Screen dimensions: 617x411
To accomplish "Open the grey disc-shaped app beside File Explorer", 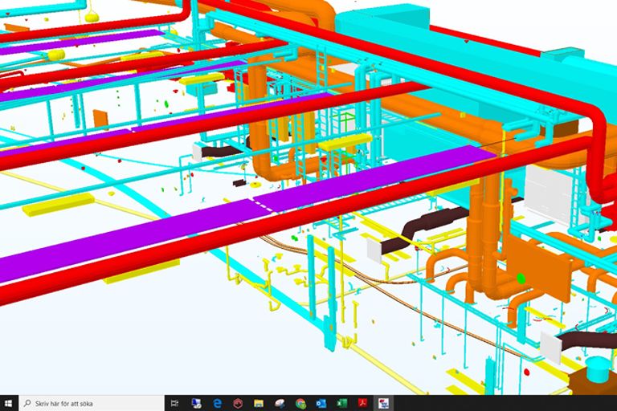I will (x=280, y=403).
